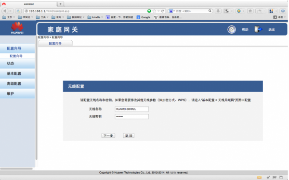Click the window stack icon in status bar
The image size is (289, 180).
click(281, 177)
